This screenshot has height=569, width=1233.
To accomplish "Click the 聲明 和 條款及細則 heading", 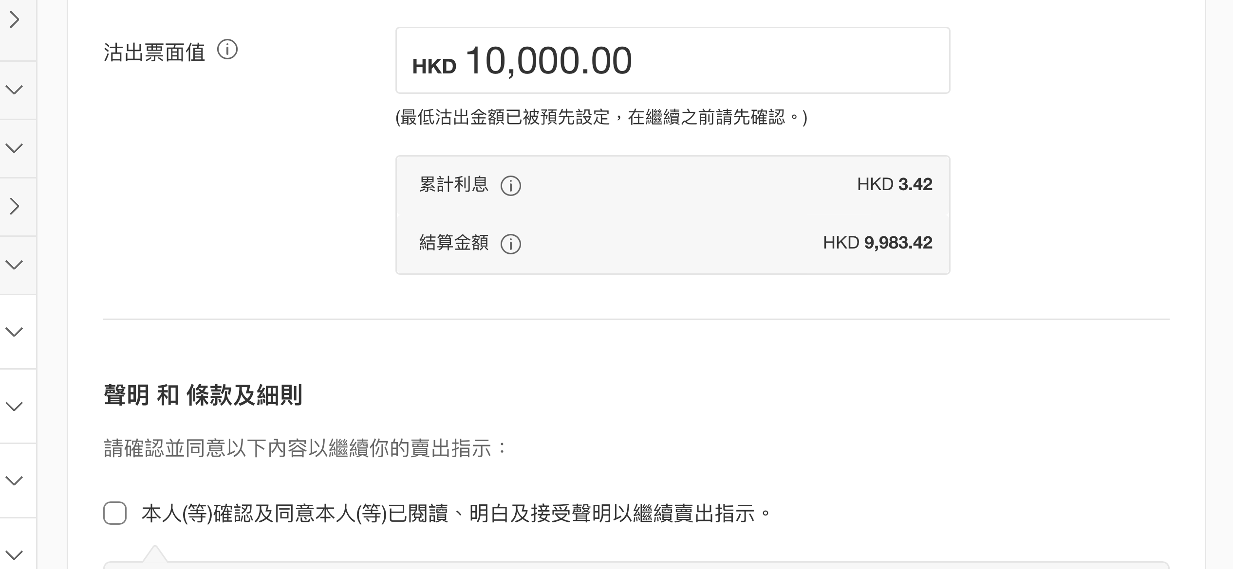I will click(203, 395).
